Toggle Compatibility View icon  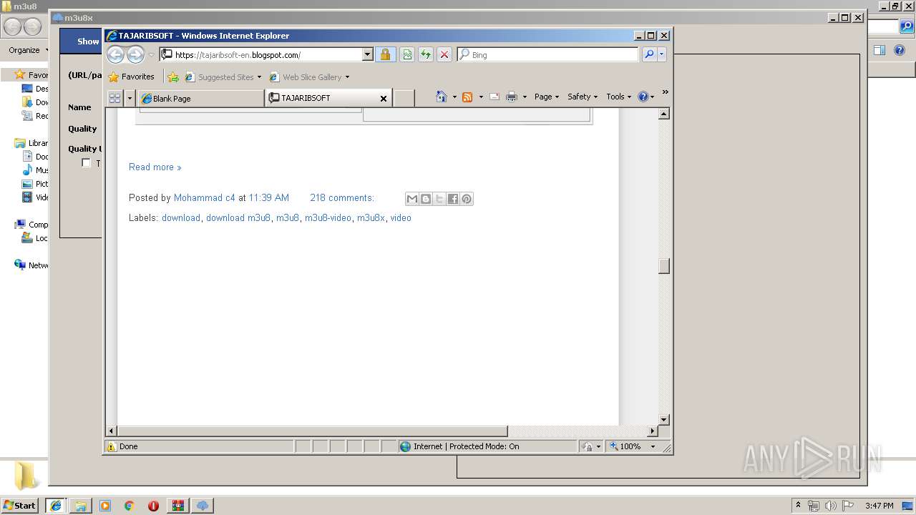(x=407, y=54)
